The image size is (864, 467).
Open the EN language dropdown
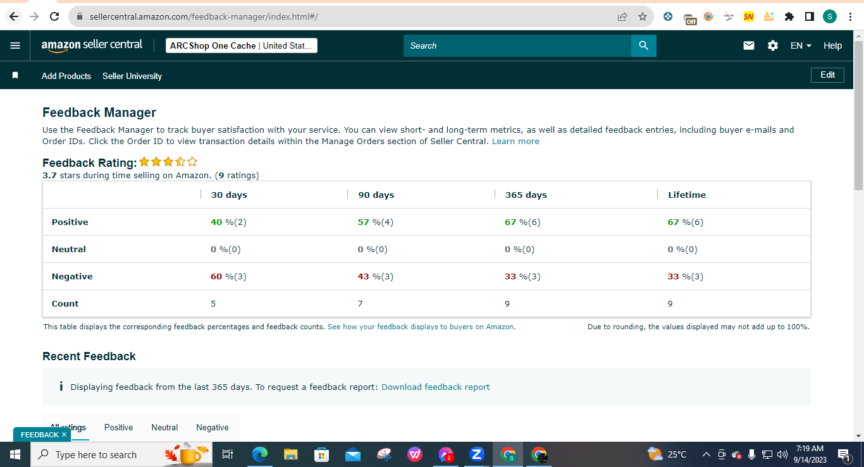[801, 45]
